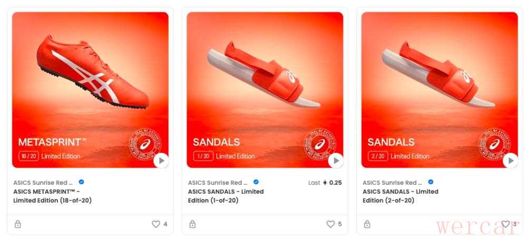Play the SANDALS 2/20 NFT video
The width and height of the screenshot is (527, 241).
click(x=511, y=161)
